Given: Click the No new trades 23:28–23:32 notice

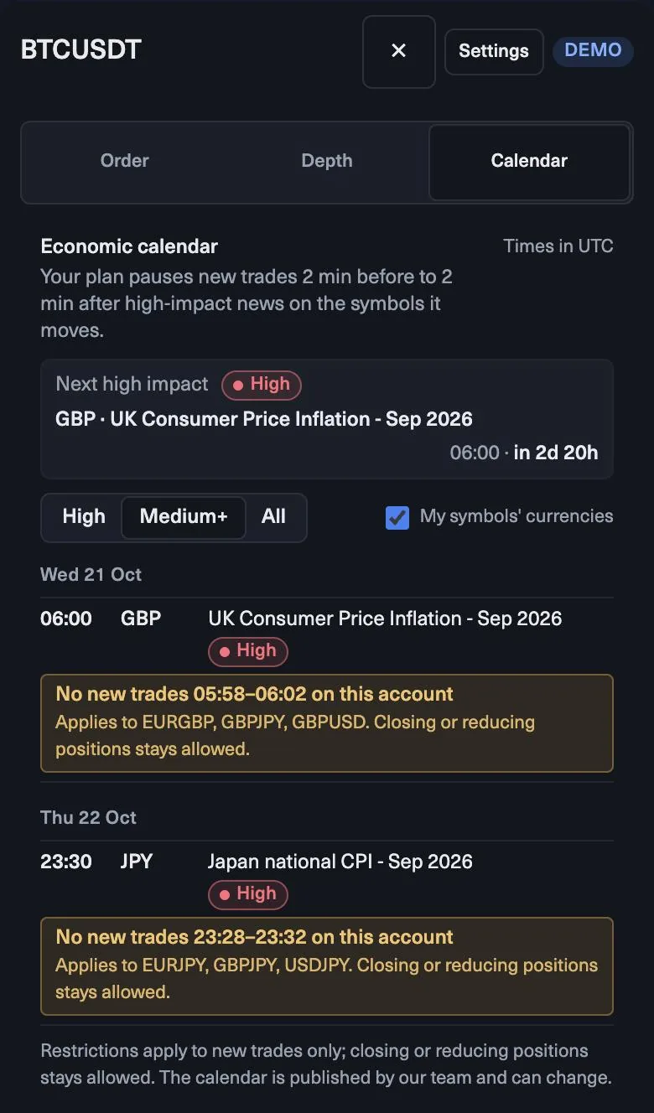Looking at the screenshot, I should 327,966.
